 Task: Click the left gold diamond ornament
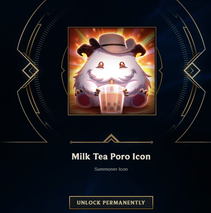pos(30,70)
